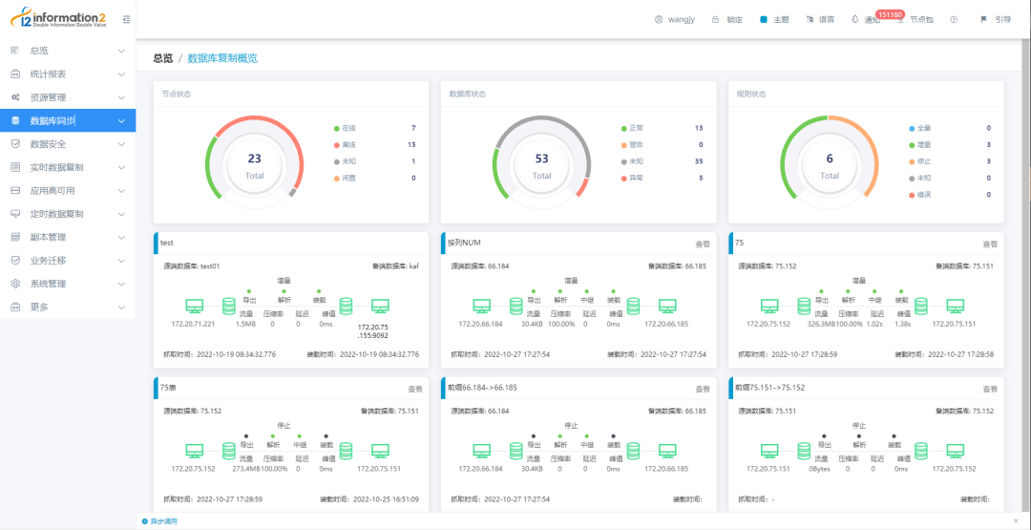Open the 数据库同步 menu item

pyautogui.click(x=68, y=121)
